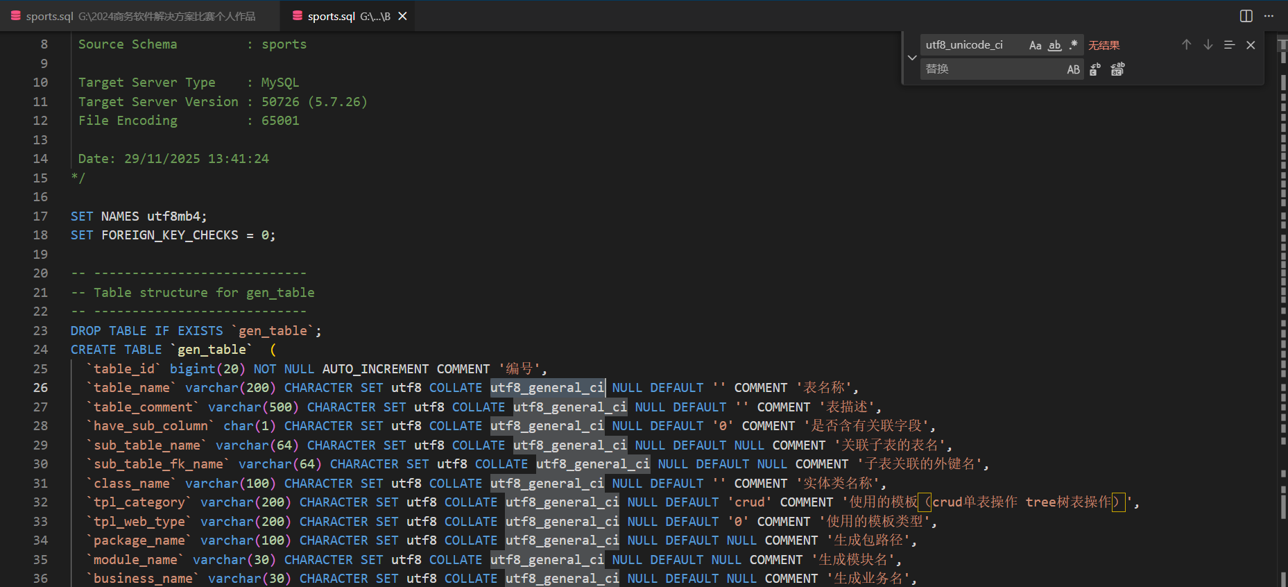The image size is (1288, 587).
Task: Click the SQL file icon on active tab
Action: point(298,16)
